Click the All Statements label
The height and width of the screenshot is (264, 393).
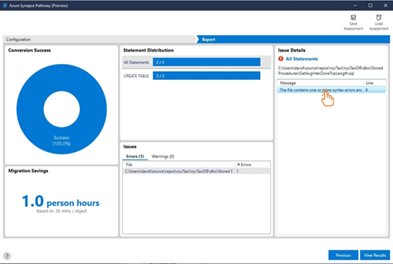136,63
